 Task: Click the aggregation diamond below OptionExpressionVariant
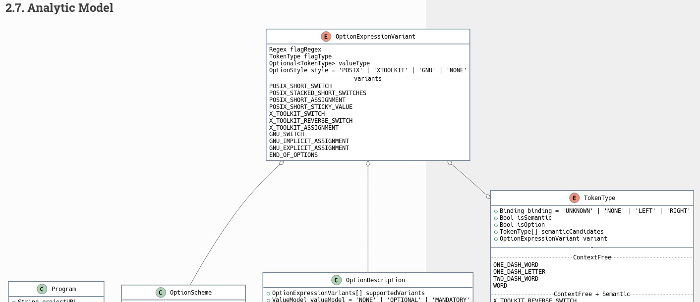coord(368,163)
